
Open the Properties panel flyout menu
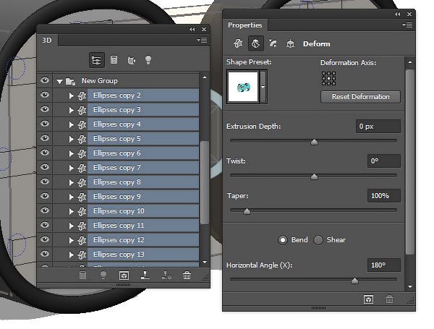407,25
